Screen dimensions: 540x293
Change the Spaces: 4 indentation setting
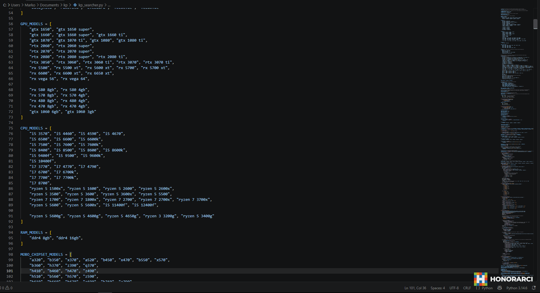438,288
